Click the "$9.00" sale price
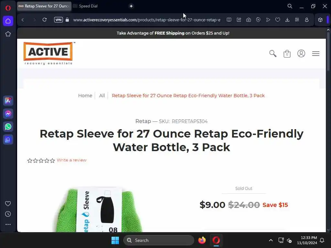The height and width of the screenshot is (248, 331). (x=212, y=205)
